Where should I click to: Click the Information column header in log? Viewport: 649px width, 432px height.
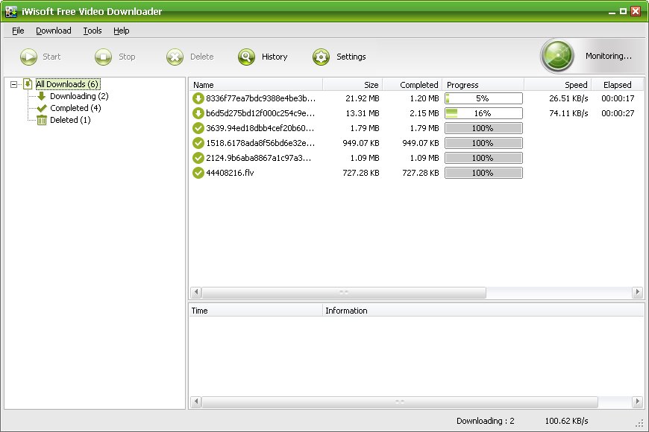coord(483,311)
